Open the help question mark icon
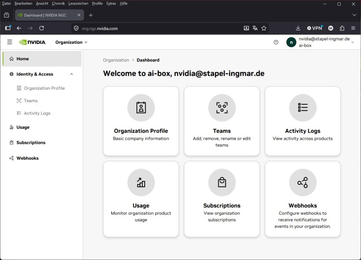361x260 pixels. click(276, 42)
